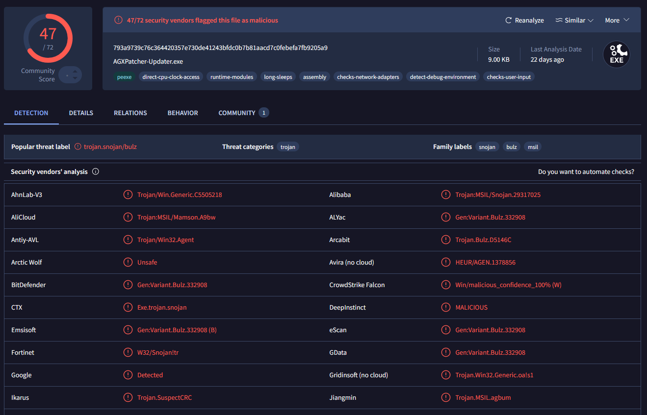Click the Similar search icon
This screenshot has height=415, width=647.
(x=559, y=21)
